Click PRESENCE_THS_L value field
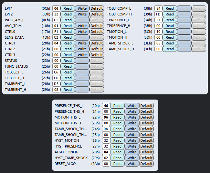 106,106
